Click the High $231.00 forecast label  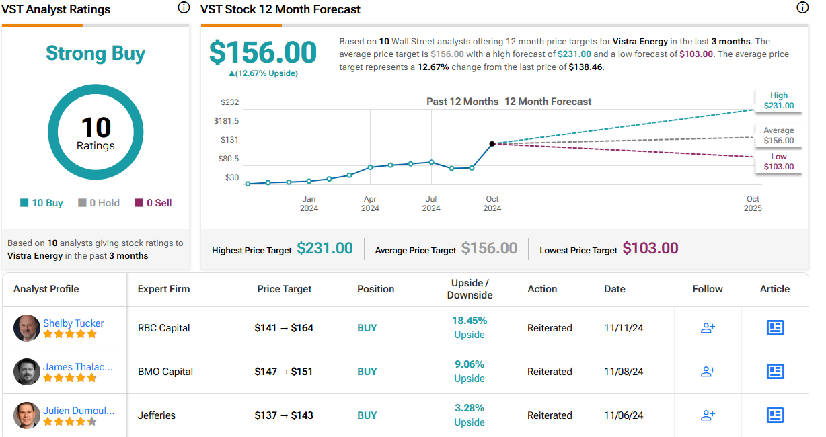[778, 100]
